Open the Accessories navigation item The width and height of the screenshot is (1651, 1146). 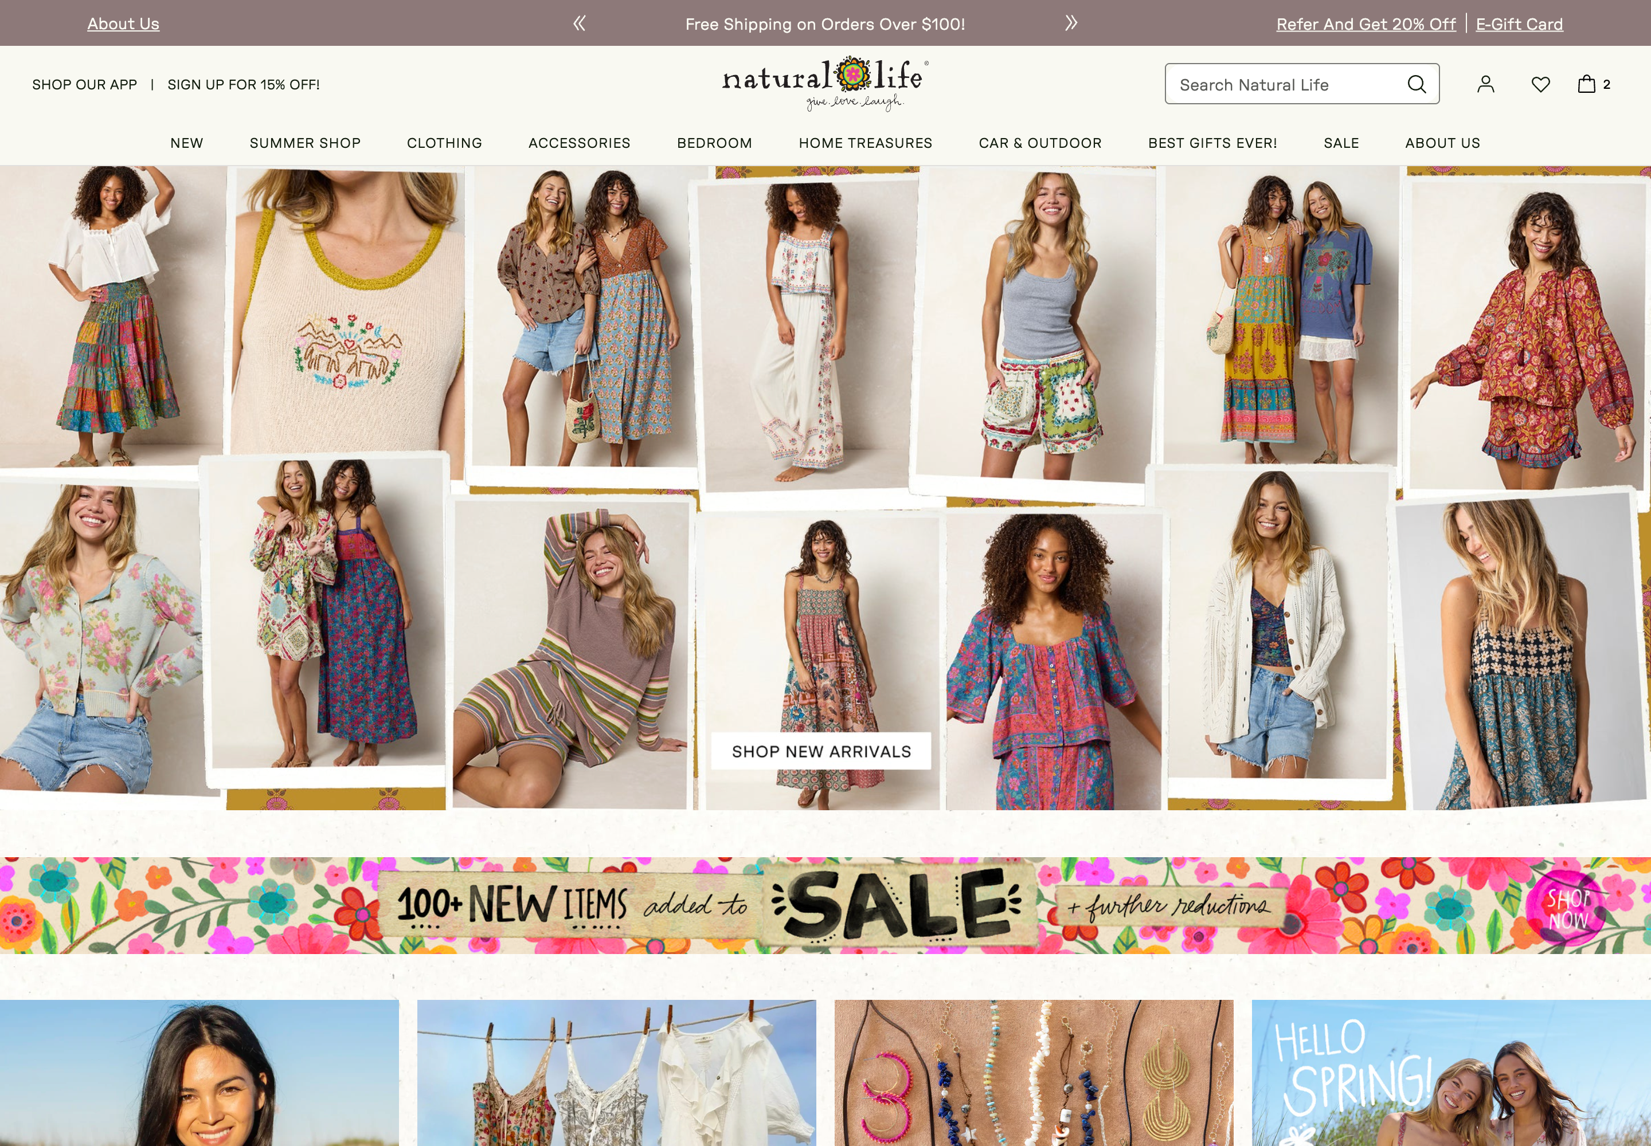point(579,143)
